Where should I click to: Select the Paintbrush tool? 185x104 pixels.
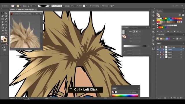[x=6, y=19]
